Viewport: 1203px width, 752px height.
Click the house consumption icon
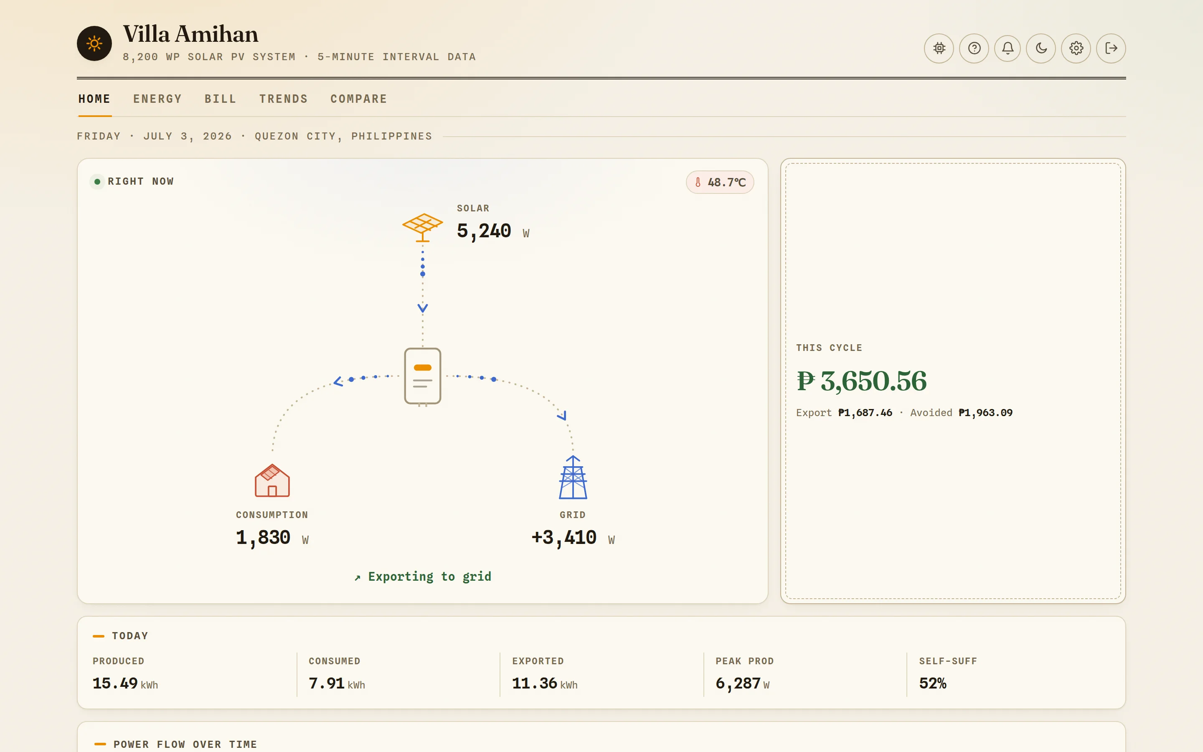point(272,480)
